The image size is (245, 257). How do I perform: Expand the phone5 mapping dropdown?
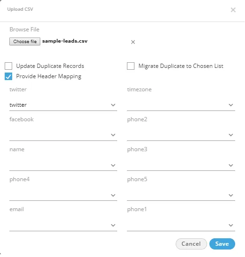pos(181,195)
